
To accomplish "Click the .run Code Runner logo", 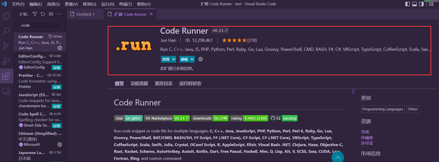I will pos(134,46).
